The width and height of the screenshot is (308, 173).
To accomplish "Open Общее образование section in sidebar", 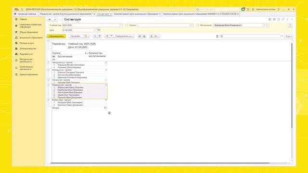I will coord(29,32).
